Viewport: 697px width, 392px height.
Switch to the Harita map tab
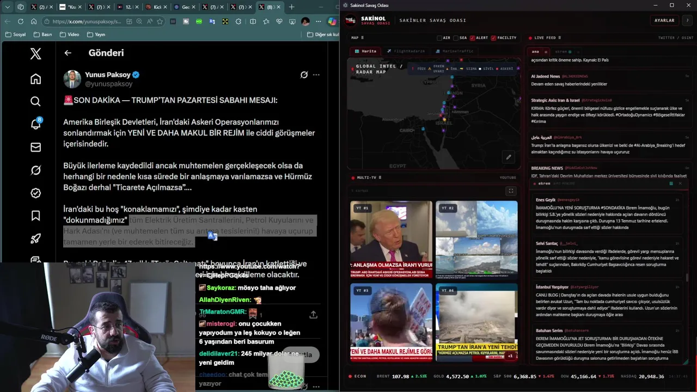pos(365,51)
